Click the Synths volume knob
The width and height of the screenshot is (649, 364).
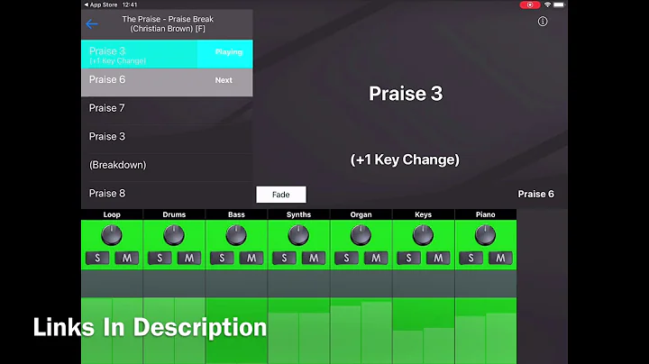click(x=298, y=235)
